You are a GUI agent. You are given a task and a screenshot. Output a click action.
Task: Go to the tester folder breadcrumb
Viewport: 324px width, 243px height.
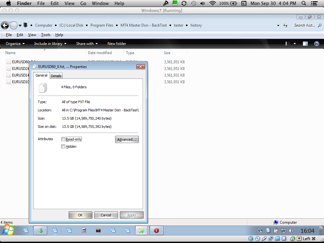[x=178, y=25]
